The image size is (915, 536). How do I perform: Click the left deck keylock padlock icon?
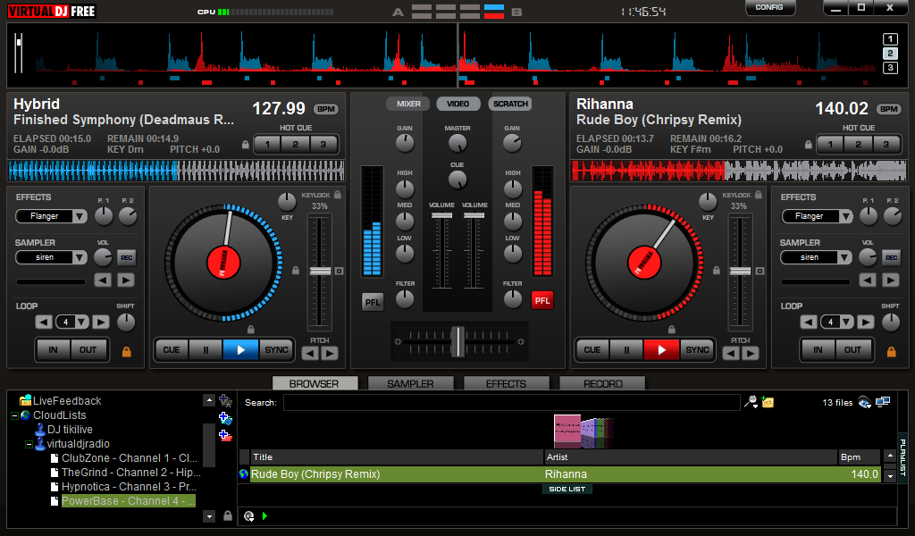point(337,195)
